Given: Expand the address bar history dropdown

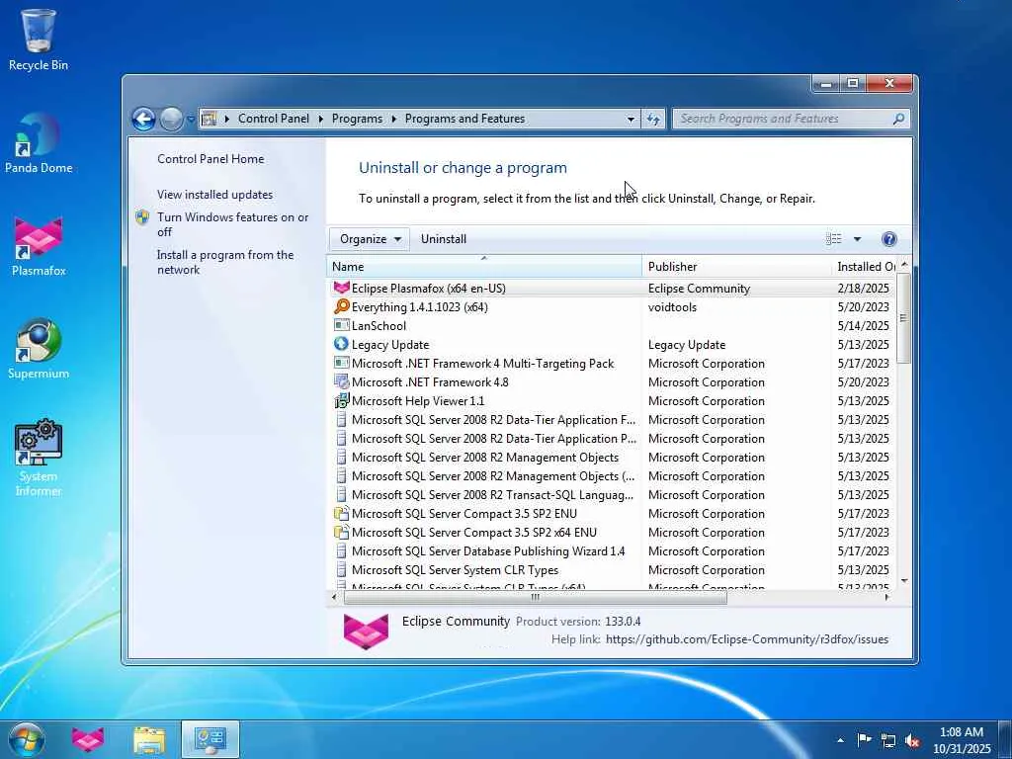Looking at the screenshot, I should pyautogui.click(x=631, y=119).
